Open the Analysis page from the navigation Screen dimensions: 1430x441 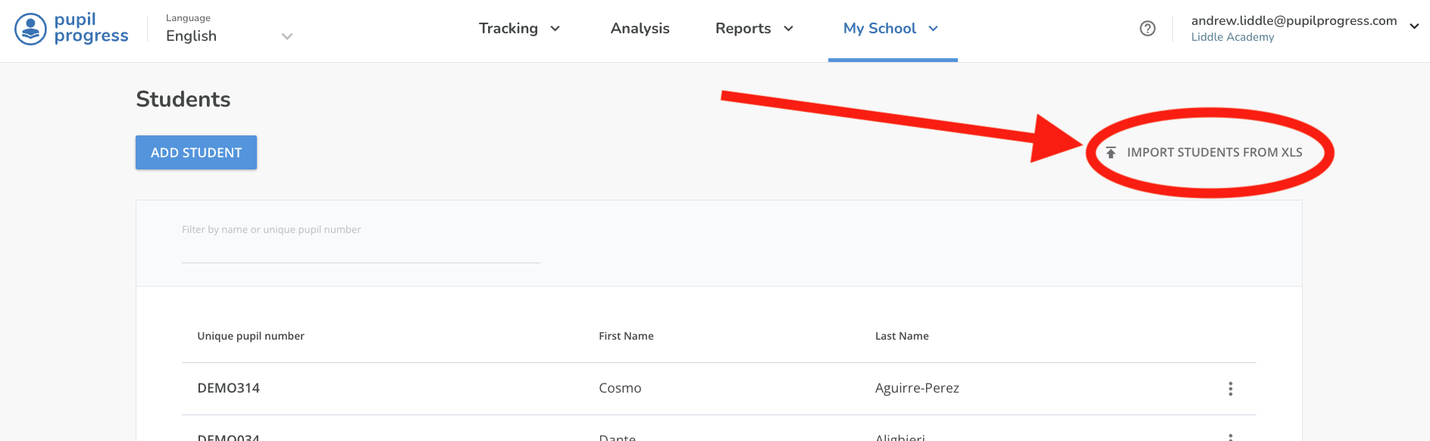640,29
